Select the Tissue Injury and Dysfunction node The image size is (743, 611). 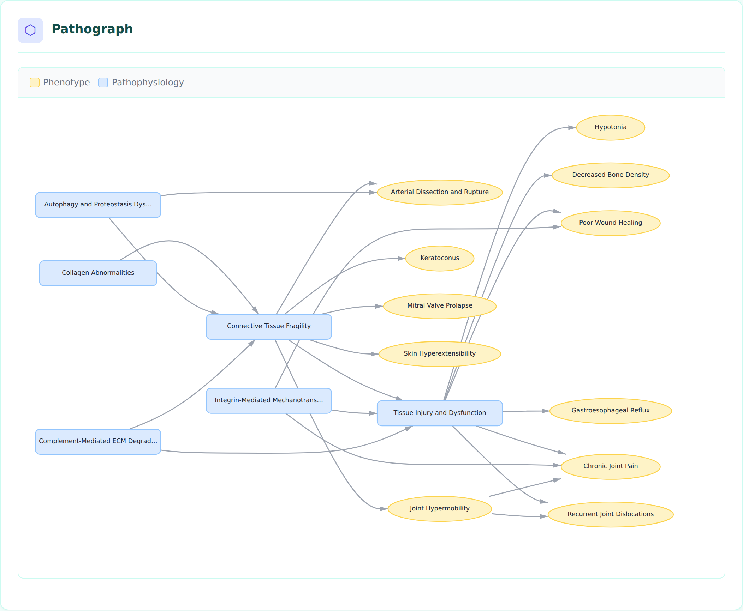[440, 413]
